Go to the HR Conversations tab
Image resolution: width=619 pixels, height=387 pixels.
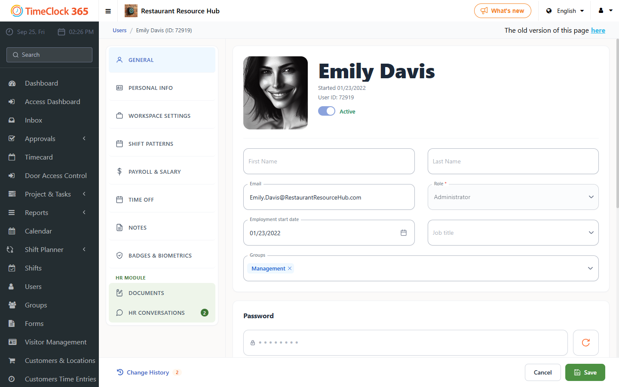click(162, 313)
